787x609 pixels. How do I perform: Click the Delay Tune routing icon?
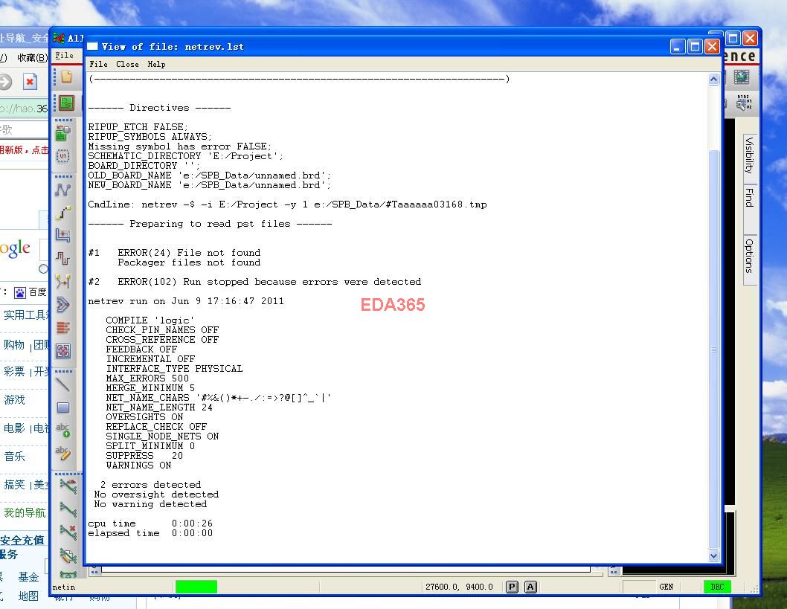coord(63,235)
